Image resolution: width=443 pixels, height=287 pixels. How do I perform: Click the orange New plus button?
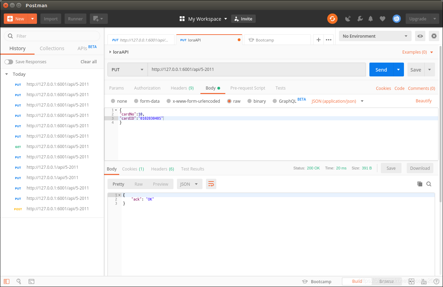(16, 19)
